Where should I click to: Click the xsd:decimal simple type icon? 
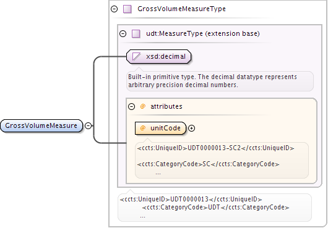136,56
